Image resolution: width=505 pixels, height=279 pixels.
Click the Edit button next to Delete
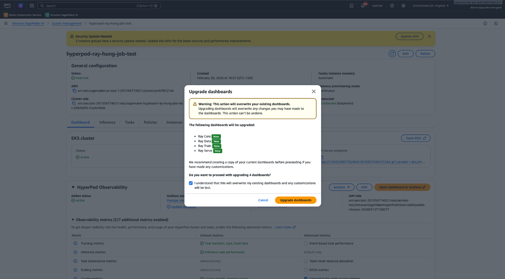(x=405, y=54)
